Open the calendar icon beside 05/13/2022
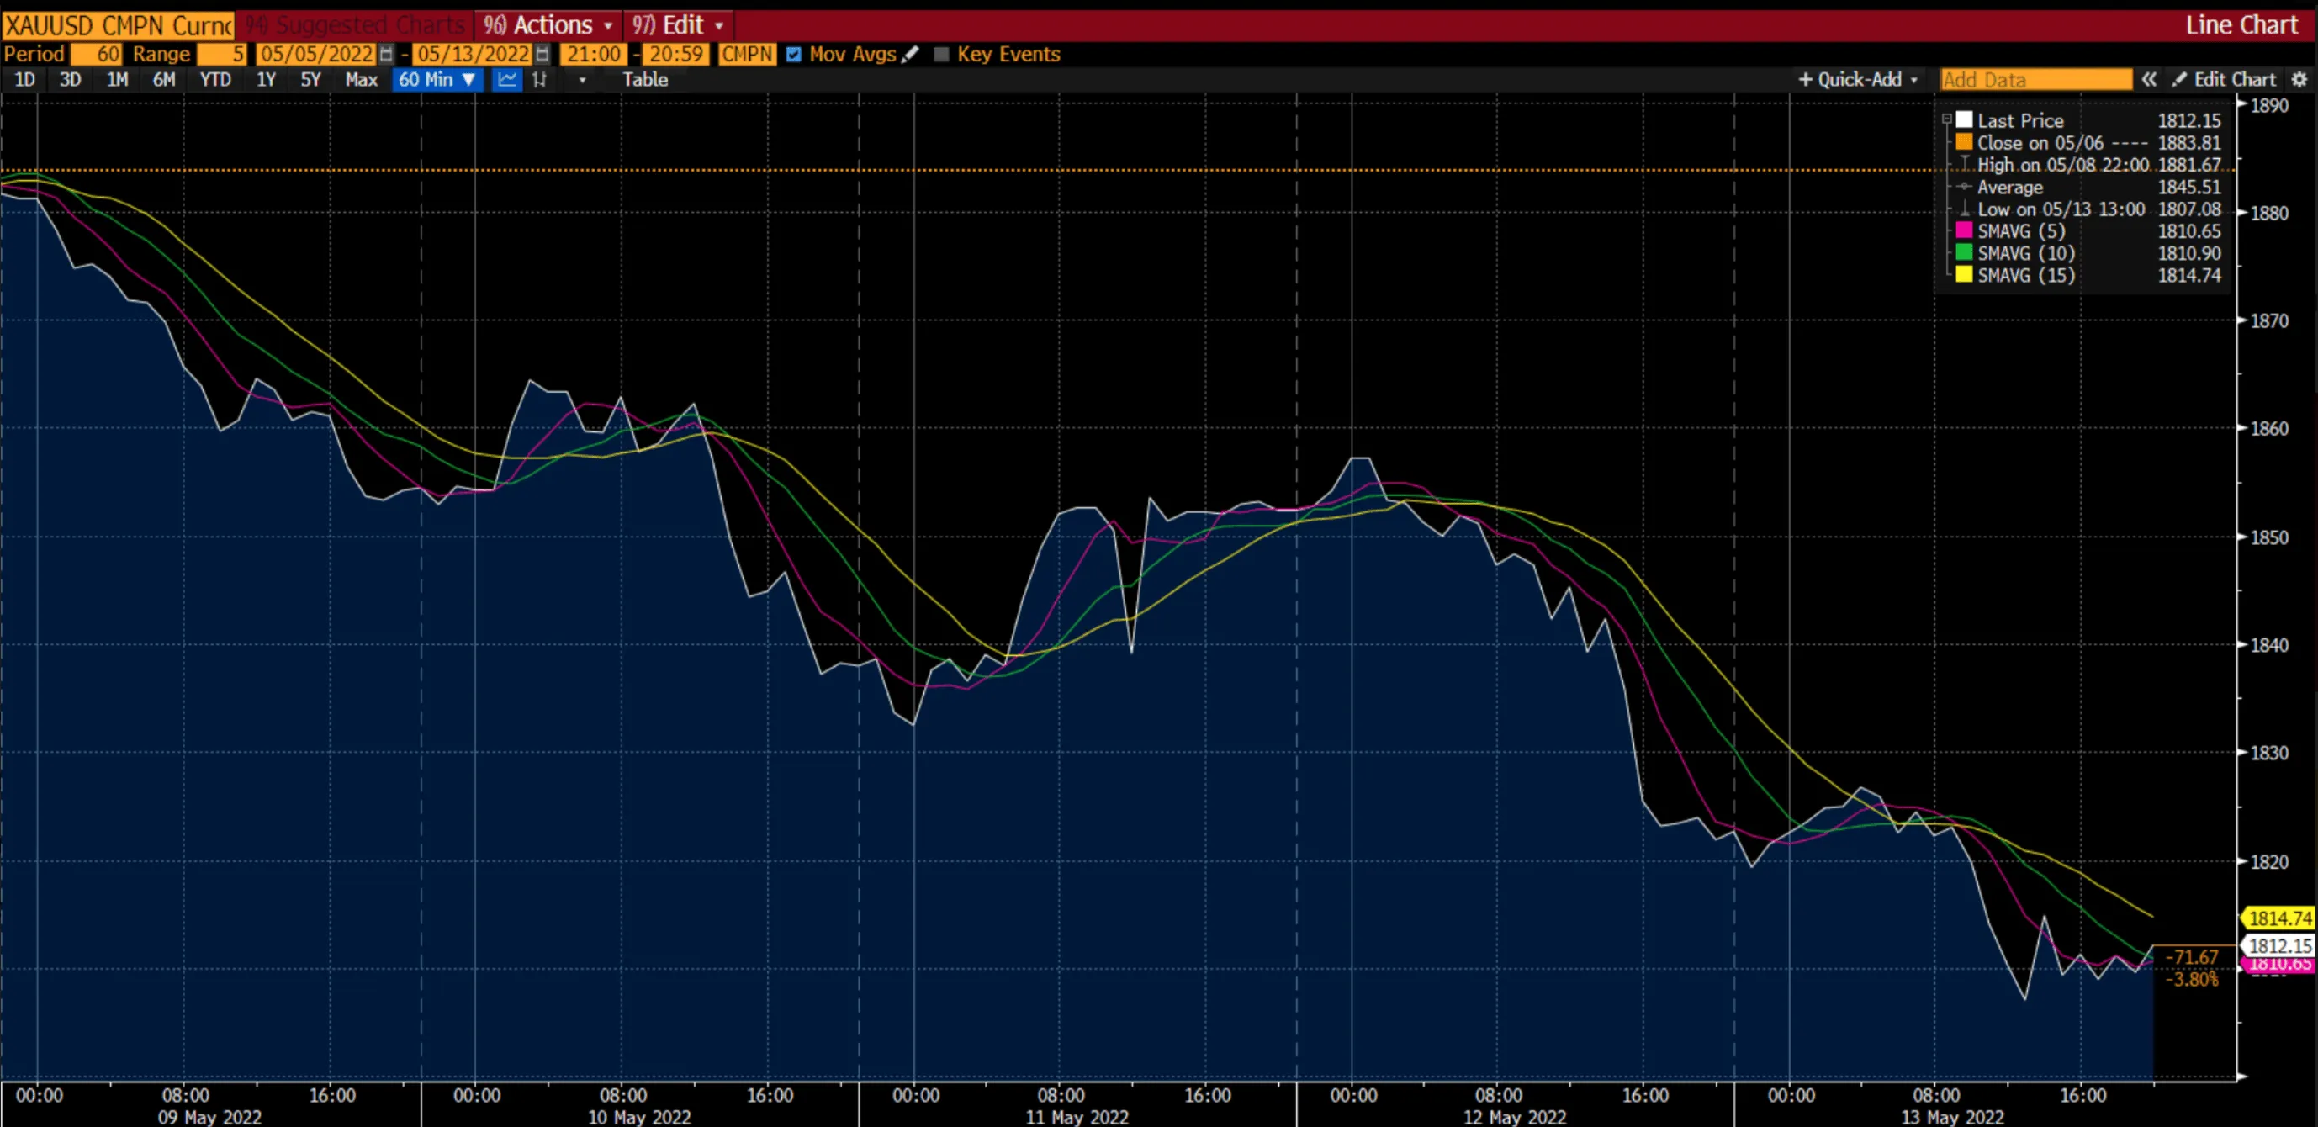 [542, 54]
